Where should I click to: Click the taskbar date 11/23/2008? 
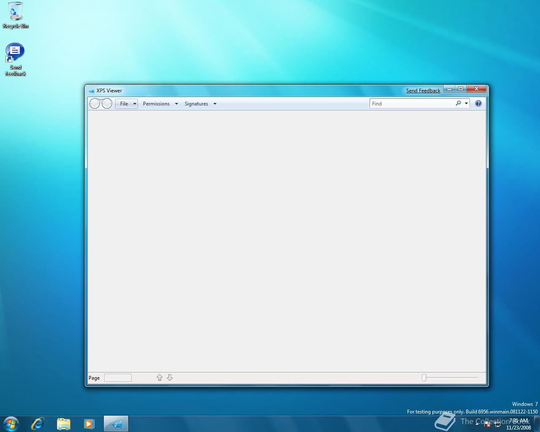tap(518, 427)
